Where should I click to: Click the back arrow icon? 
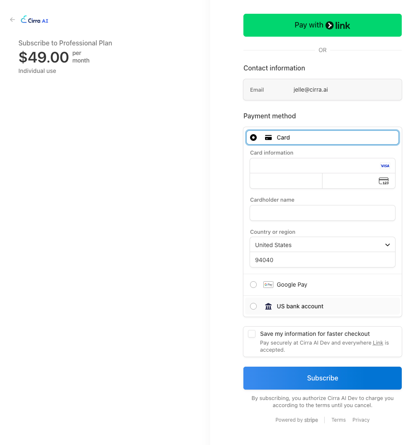[x=13, y=20]
